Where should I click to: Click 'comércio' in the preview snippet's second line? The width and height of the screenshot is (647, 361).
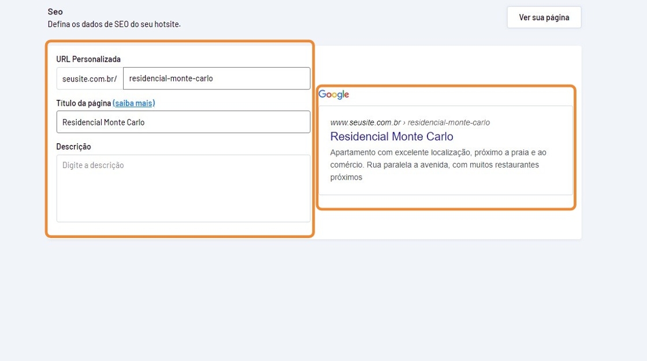(346, 165)
